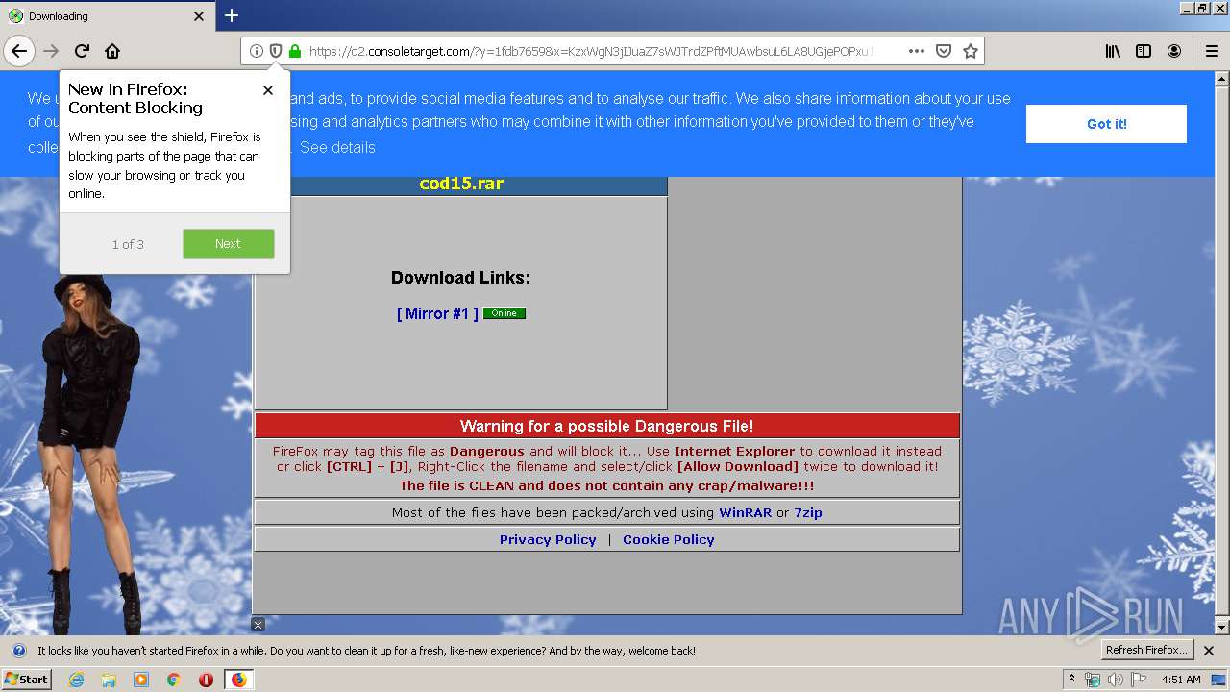Open the Cookie Policy link
1230x692 pixels.
tap(669, 539)
